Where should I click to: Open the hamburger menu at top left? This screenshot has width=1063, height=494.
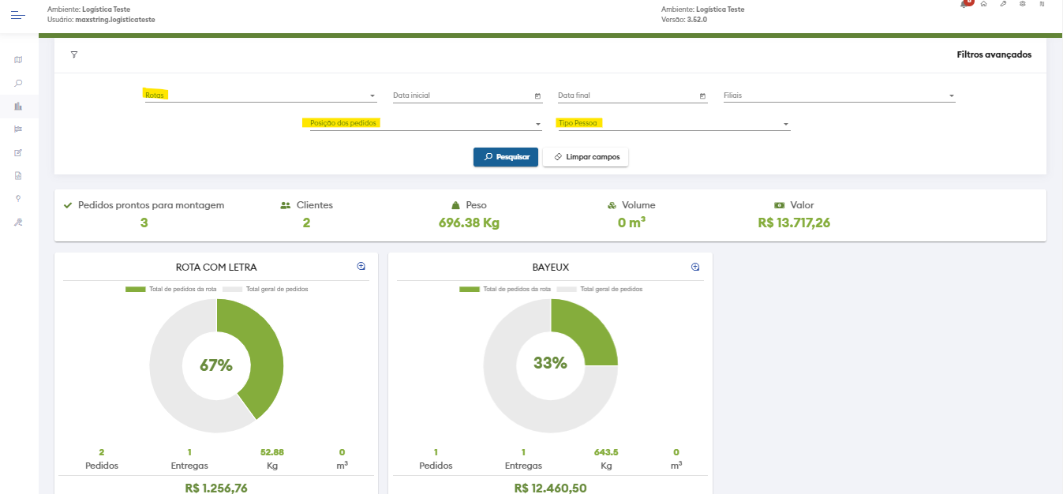18,15
